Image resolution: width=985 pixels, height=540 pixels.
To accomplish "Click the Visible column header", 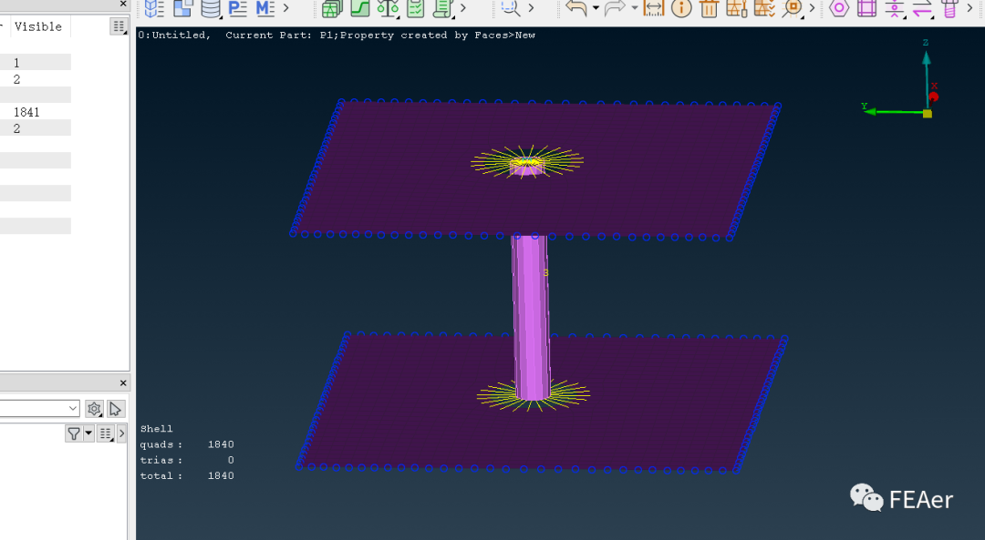I will (x=38, y=26).
